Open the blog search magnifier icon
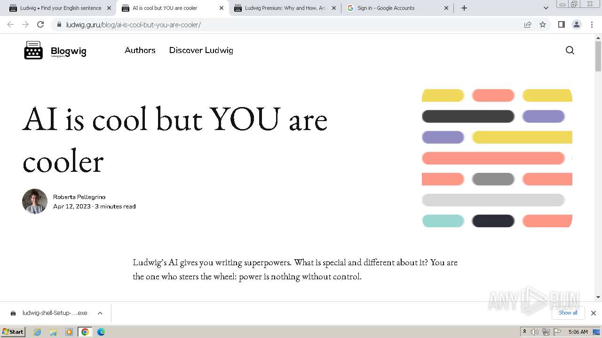 570,50
